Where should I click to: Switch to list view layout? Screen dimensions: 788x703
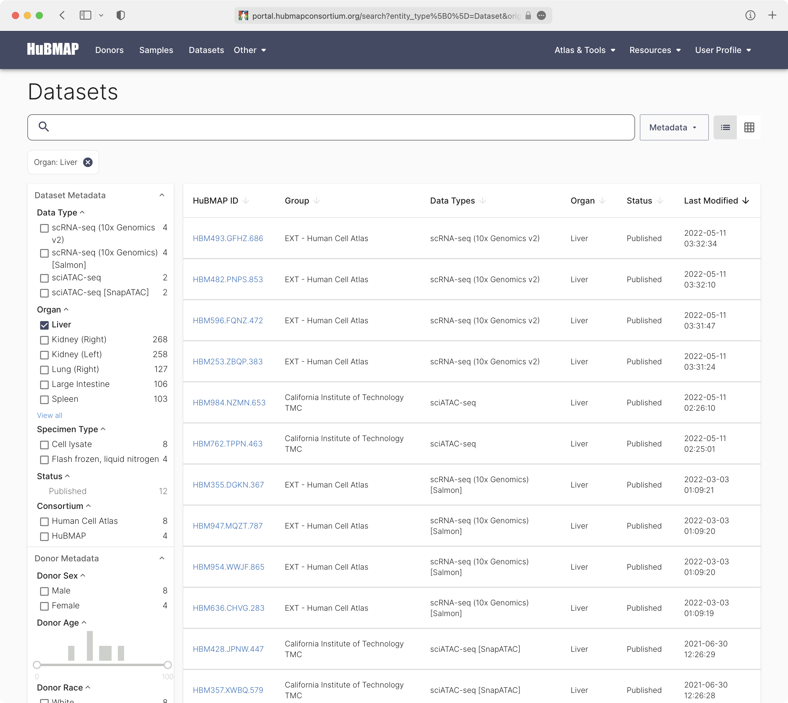pos(726,127)
